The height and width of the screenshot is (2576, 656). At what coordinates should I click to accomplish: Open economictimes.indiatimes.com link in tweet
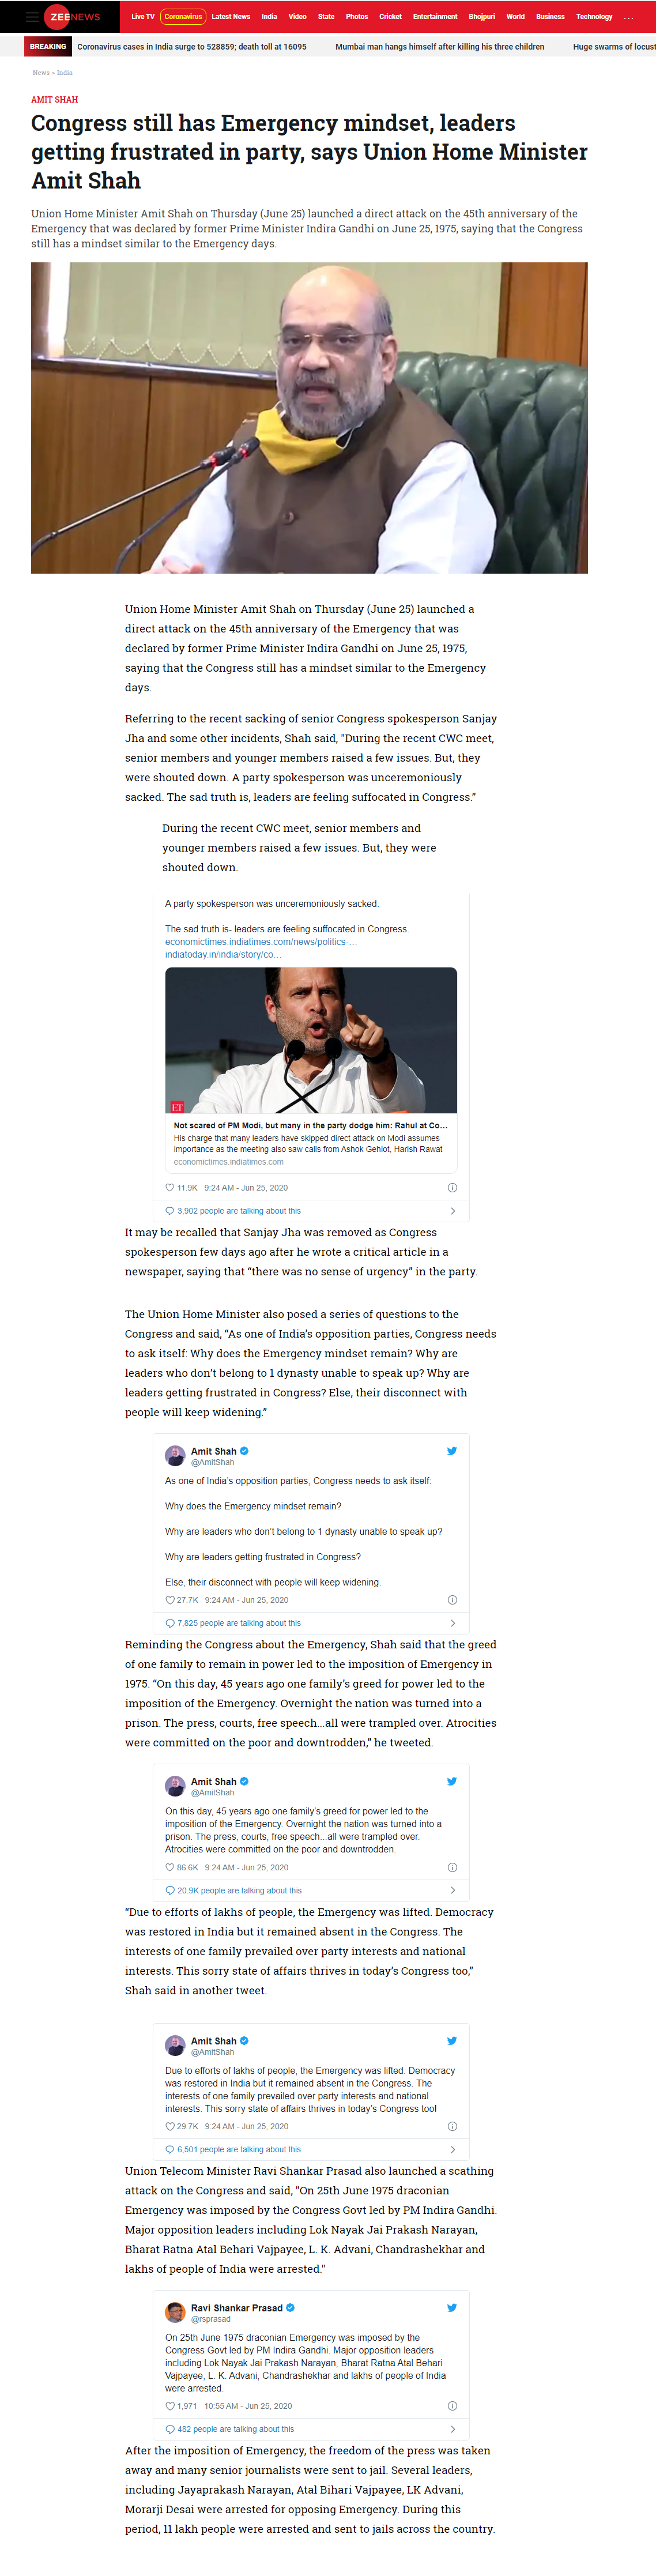point(261,942)
